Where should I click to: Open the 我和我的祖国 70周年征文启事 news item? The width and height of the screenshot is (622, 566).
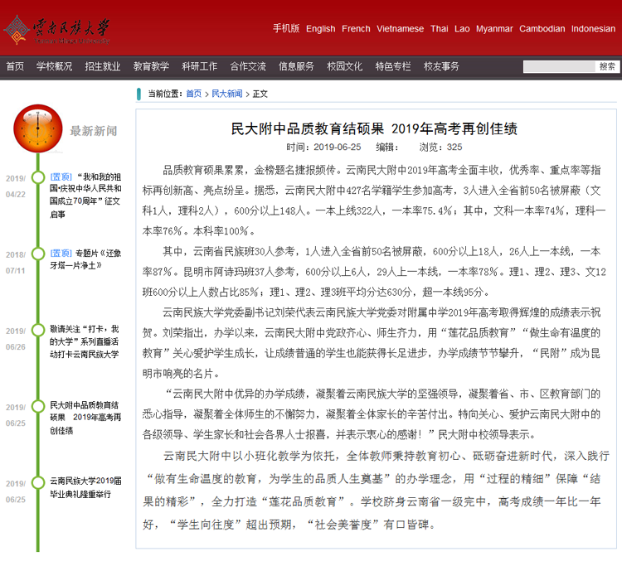(x=85, y=196)
